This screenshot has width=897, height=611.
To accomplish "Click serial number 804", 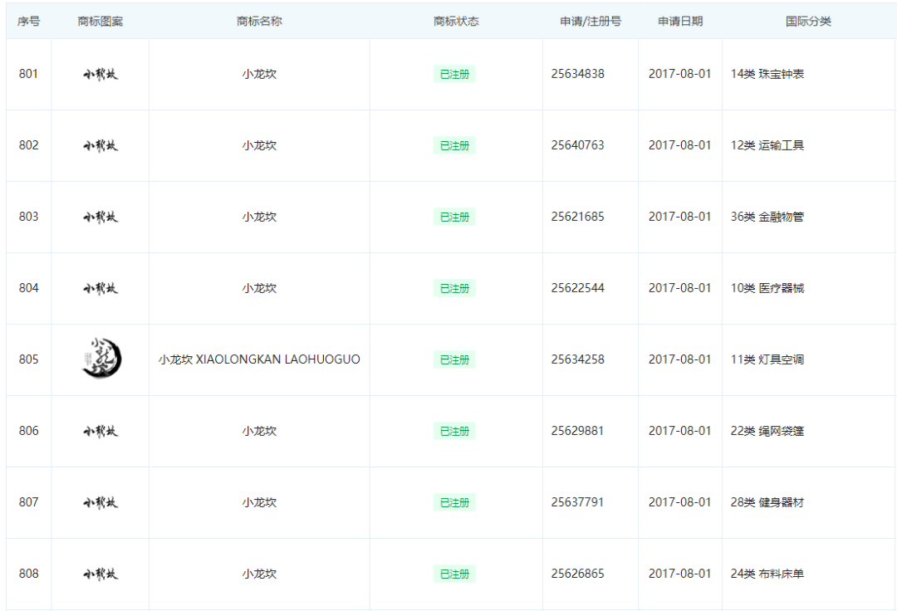I will coord(28,288).
